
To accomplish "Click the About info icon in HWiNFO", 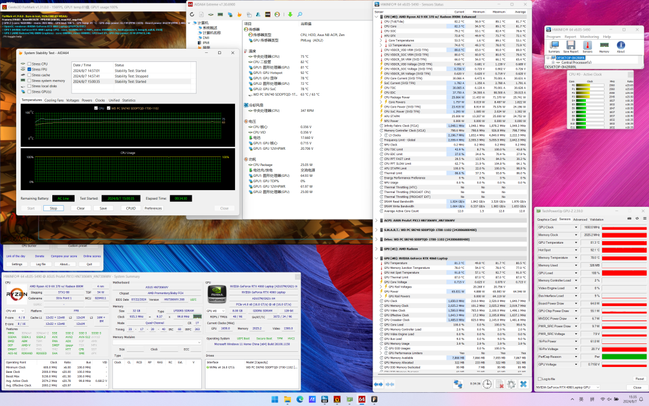I will (x=621, y=46).
